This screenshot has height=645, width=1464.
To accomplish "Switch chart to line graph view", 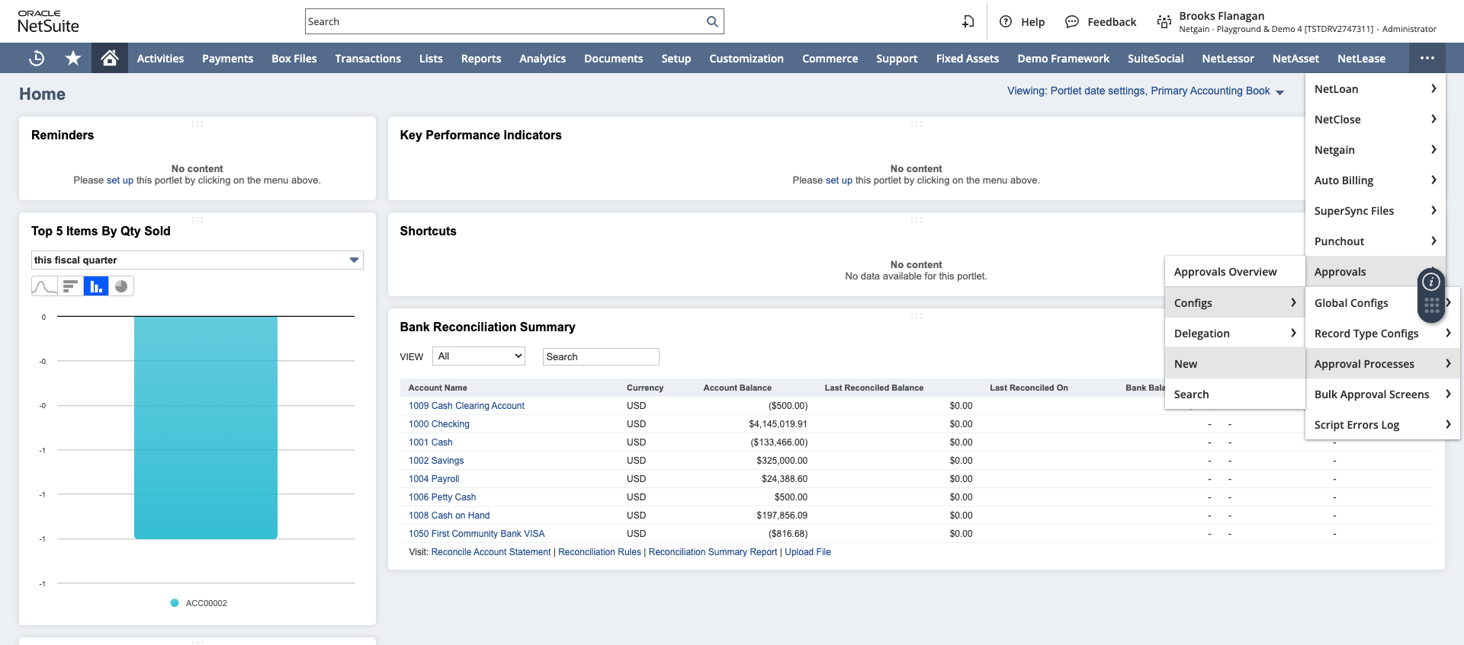I will 44,286.
